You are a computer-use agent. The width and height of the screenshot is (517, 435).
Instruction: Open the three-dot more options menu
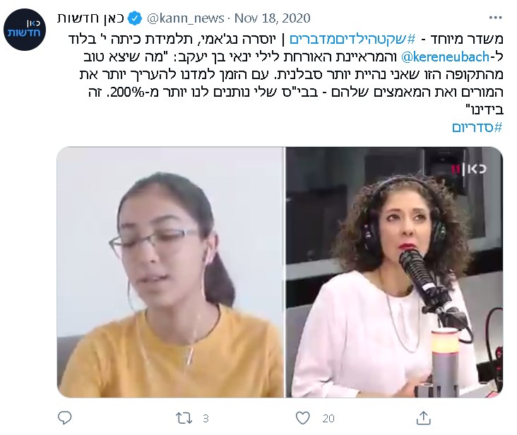tap(495, 18)
